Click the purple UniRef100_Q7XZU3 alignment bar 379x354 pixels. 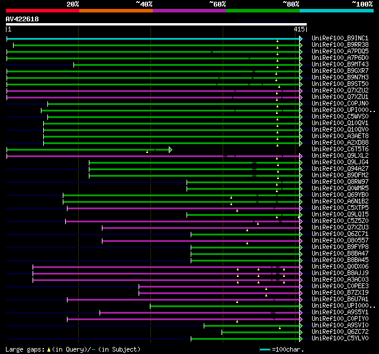(x=201, y=228)
